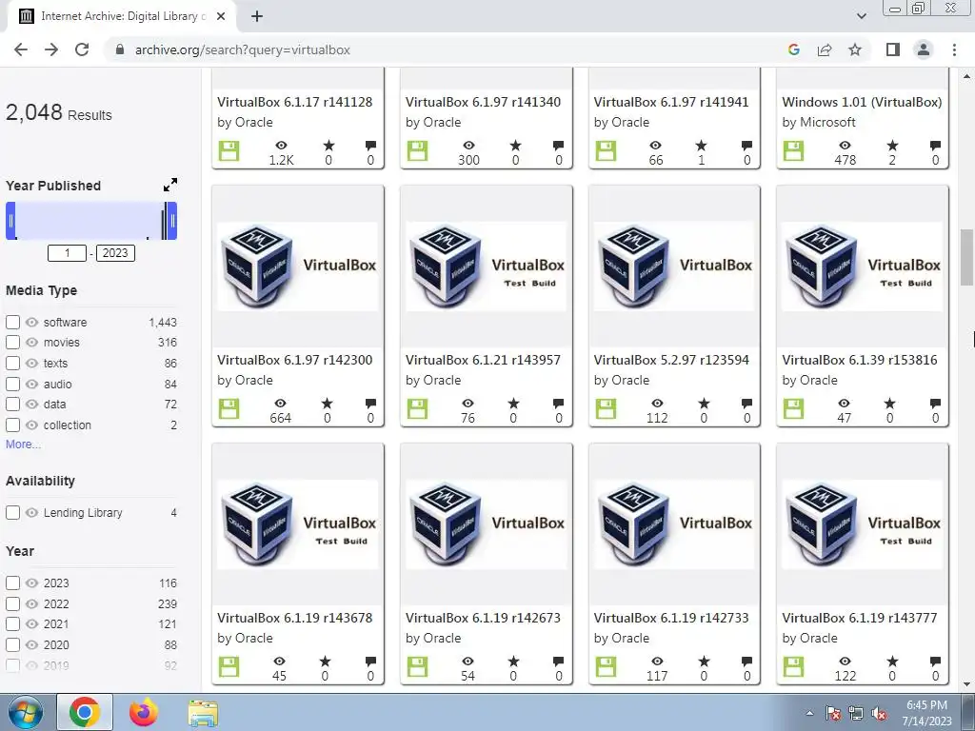Toggle eye icon beside texts
The width and height of the screenshot is (975, 731).
tap(31, 363)
